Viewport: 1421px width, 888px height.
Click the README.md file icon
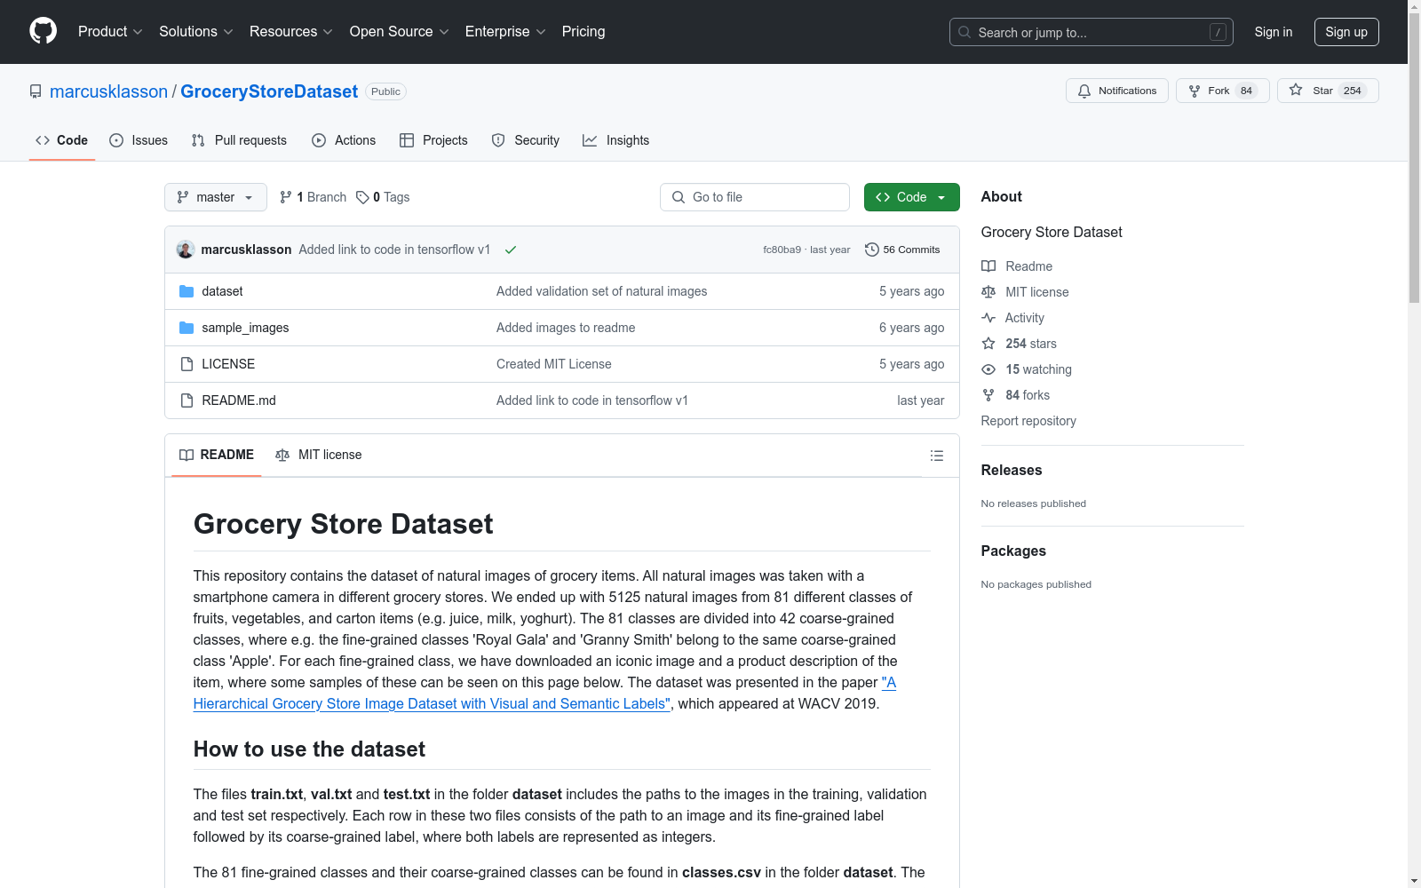point(187,400)
